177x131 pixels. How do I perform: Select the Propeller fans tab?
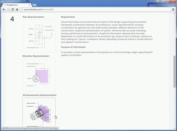17,5
